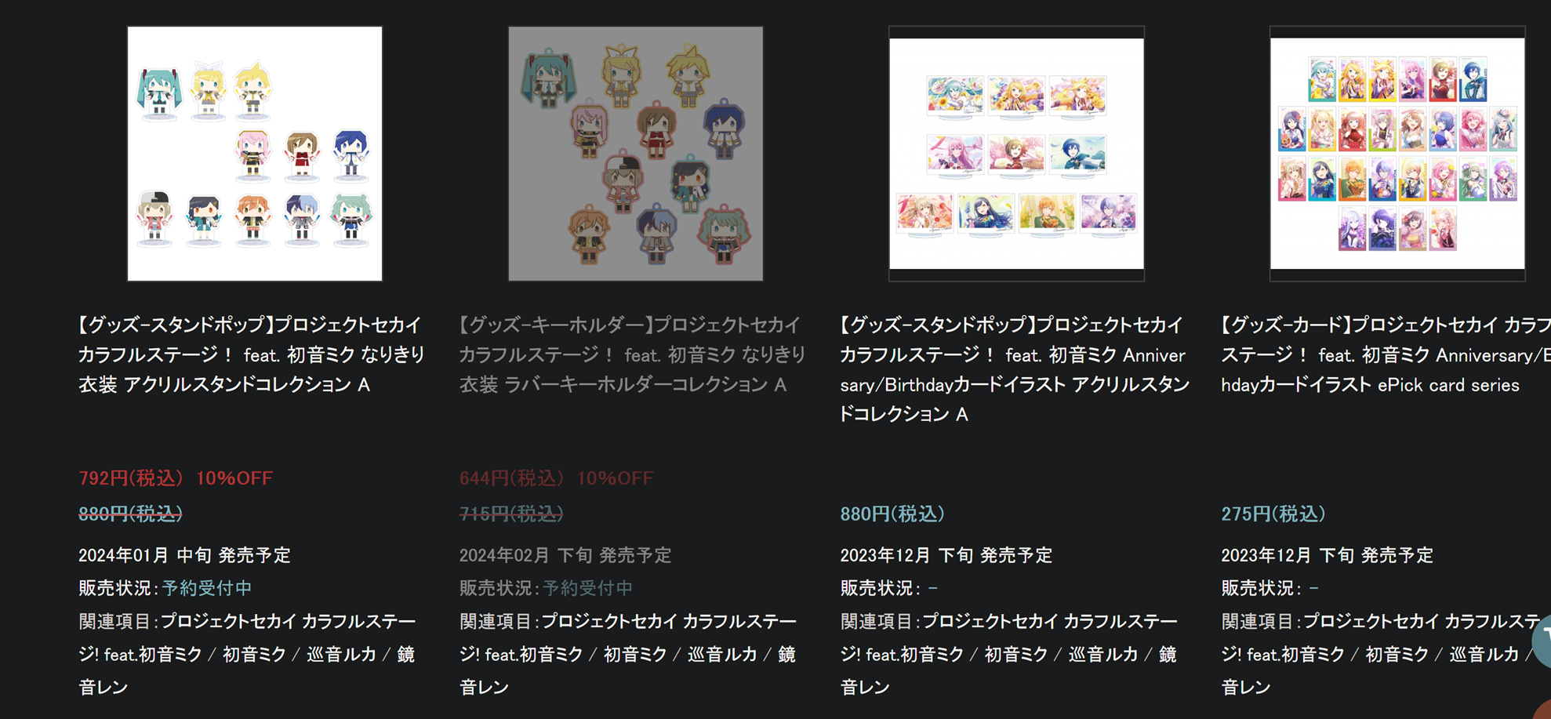This screenshot has width=1551, height=719.
Task: Select related item 初音ミク under keyholder product
Action: coord(635,654)
